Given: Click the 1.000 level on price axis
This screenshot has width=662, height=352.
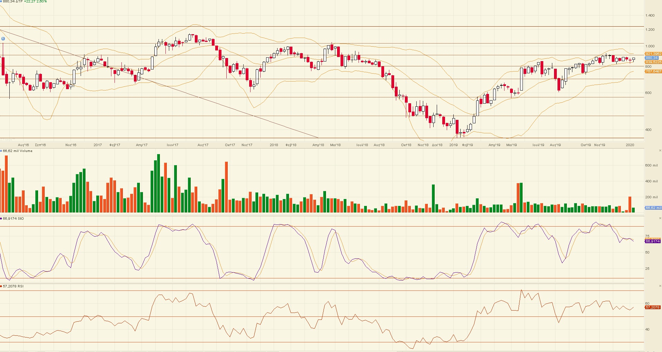Looking at the screenshot, I should 650,46.
